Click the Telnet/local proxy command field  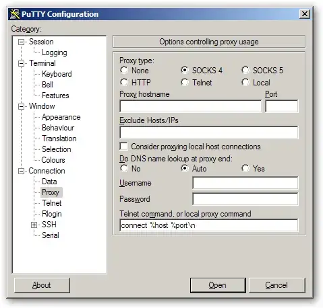[209, 225]
